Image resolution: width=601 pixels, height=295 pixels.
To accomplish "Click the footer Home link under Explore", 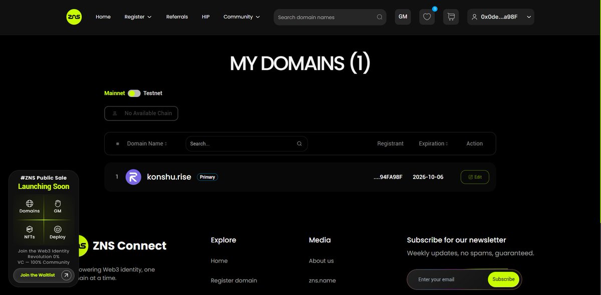I will pyautogui.click(x=219, y=261).
